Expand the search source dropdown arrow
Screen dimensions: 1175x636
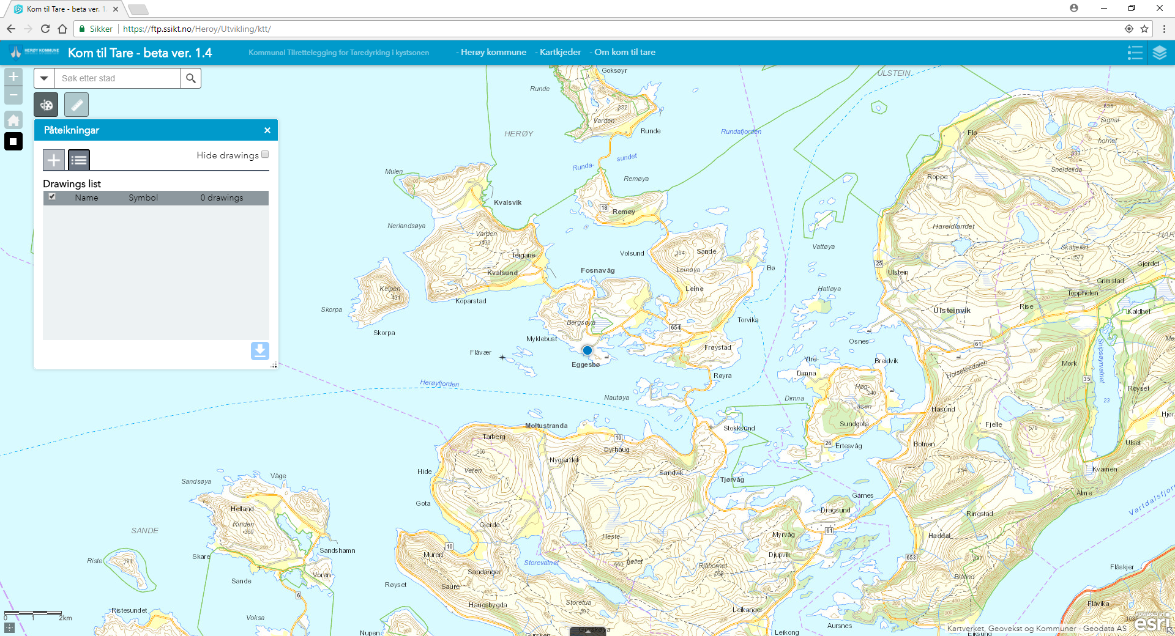coord(44,78)
